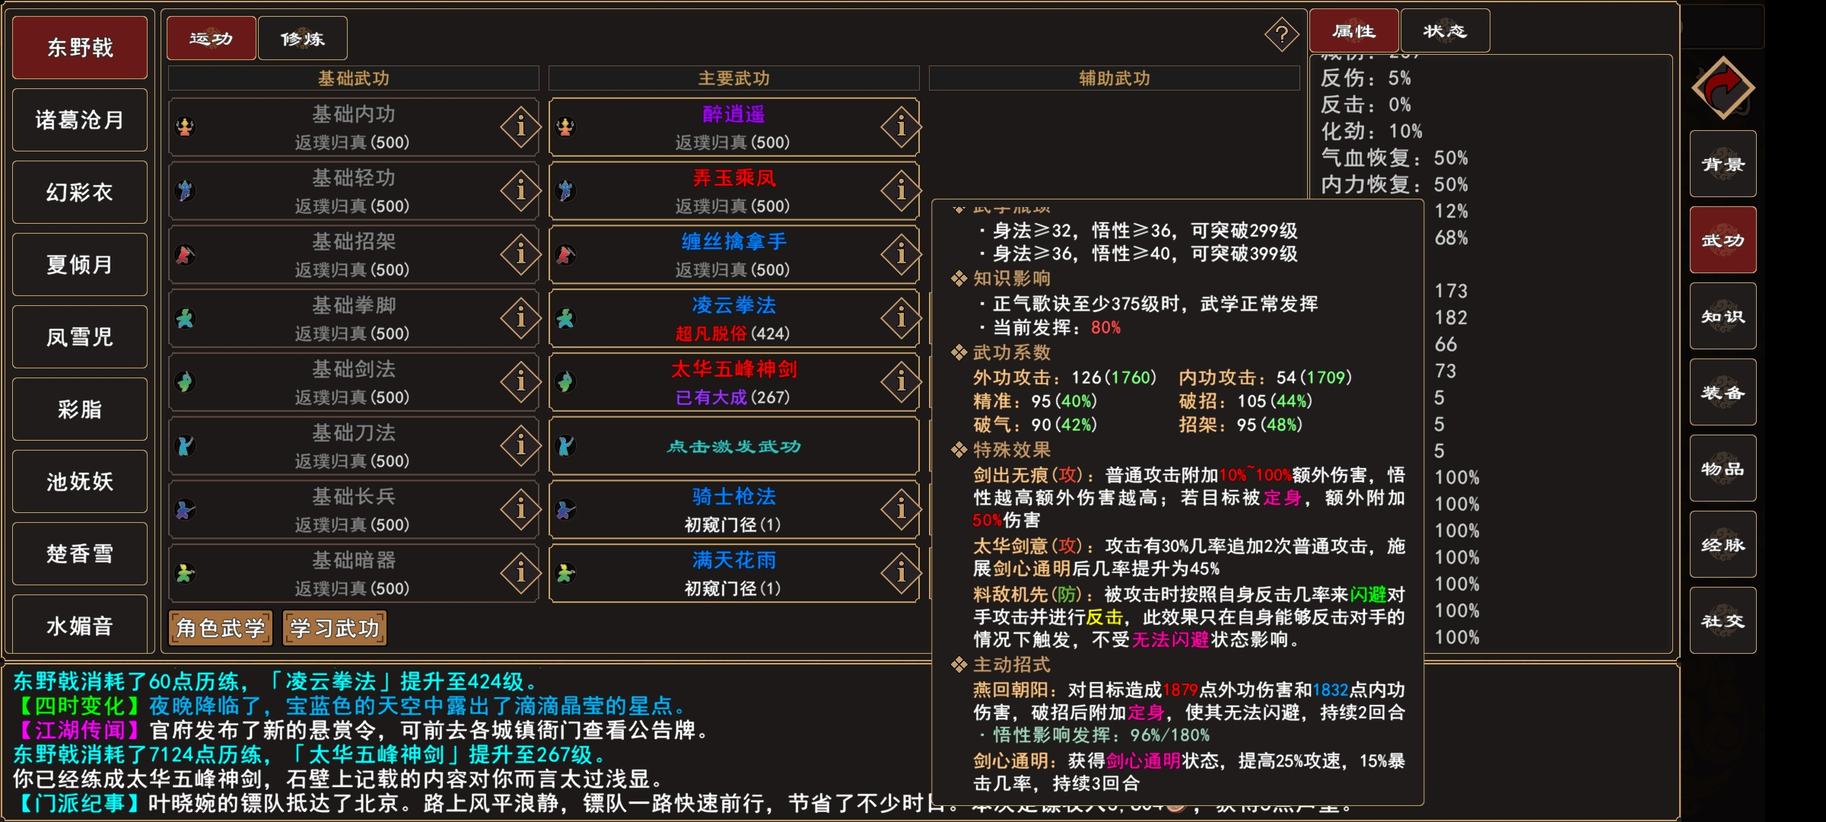Select character 水媚音

coord(80,624)
